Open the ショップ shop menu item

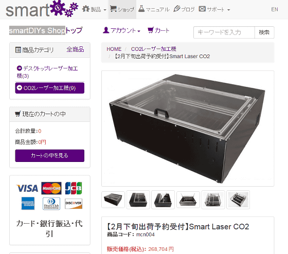pos(122,9)
